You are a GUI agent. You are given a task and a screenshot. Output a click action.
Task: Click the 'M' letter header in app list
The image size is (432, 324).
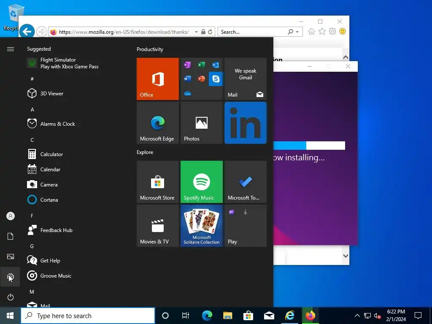point(32,292)
